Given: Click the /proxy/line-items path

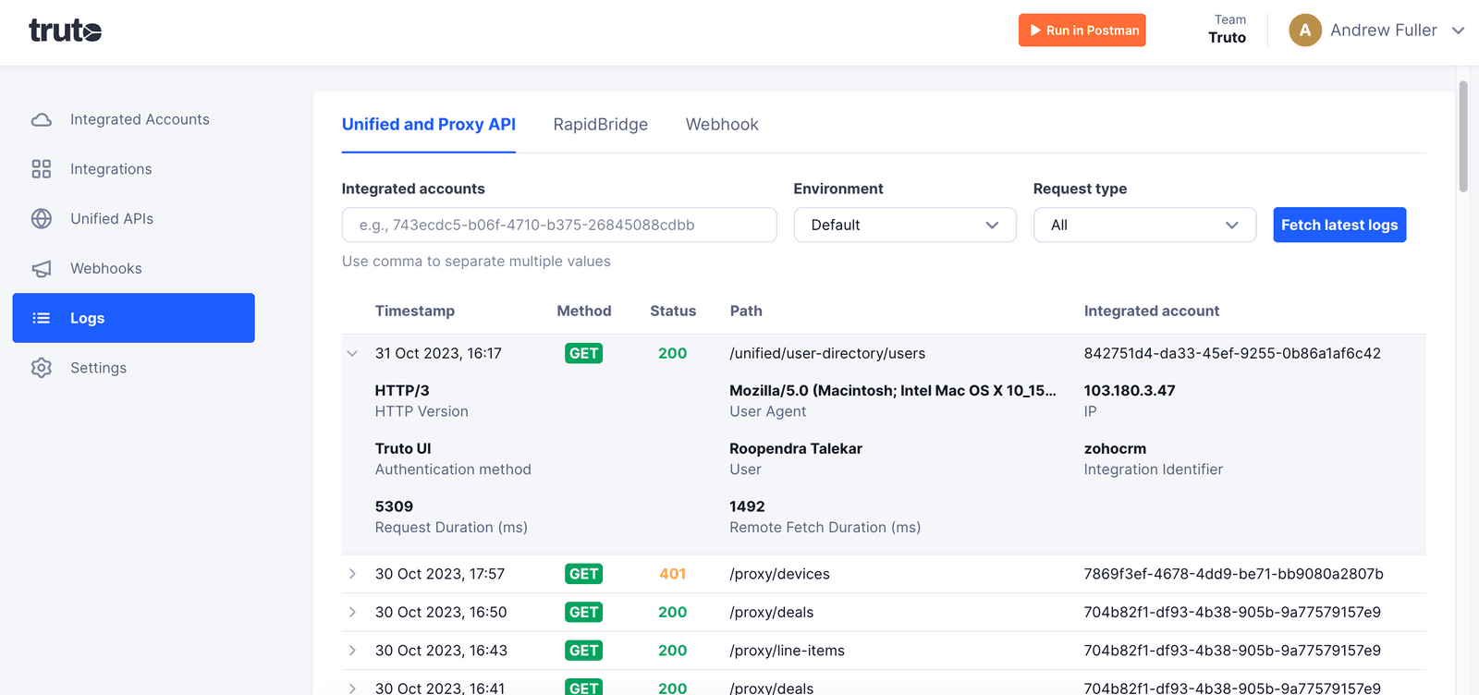Looking at the screenshot, I should click(x=787, y=651).
